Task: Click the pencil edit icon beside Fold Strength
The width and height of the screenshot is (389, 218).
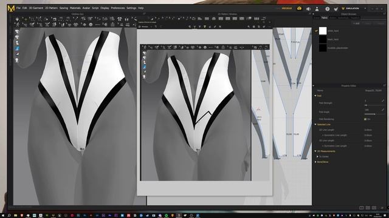Action: click(x=383, y=101)
